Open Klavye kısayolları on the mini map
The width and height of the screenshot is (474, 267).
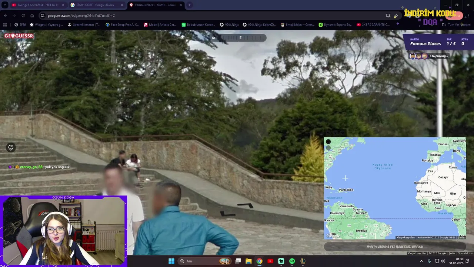[405, 237]
